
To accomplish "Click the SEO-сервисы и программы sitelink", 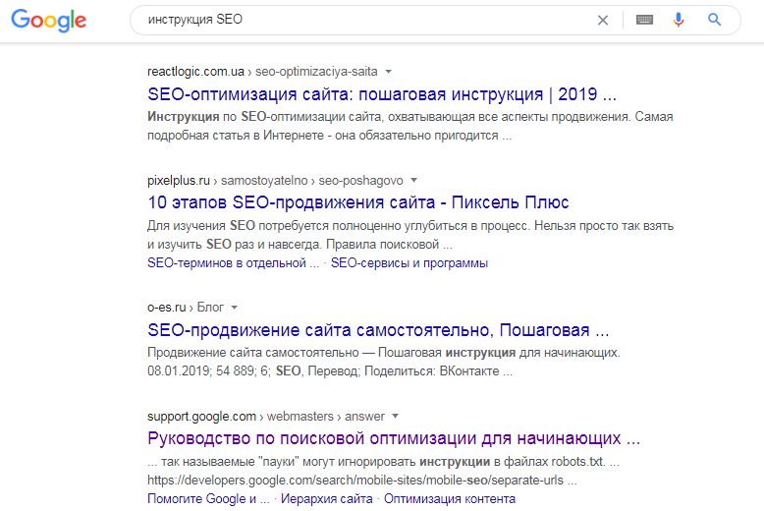I will coord(409,263).
